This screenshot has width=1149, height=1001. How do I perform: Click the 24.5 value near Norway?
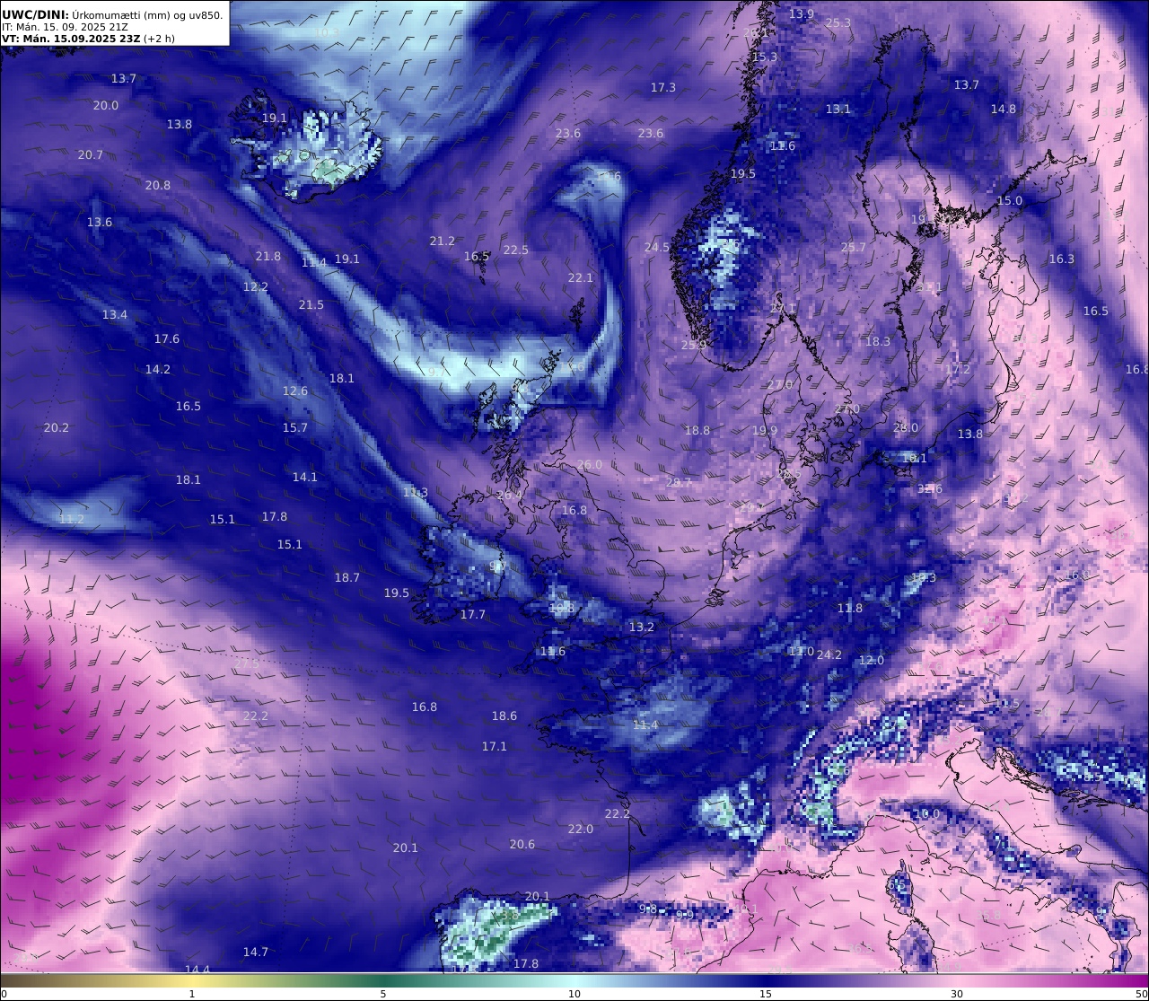point(657,248)
